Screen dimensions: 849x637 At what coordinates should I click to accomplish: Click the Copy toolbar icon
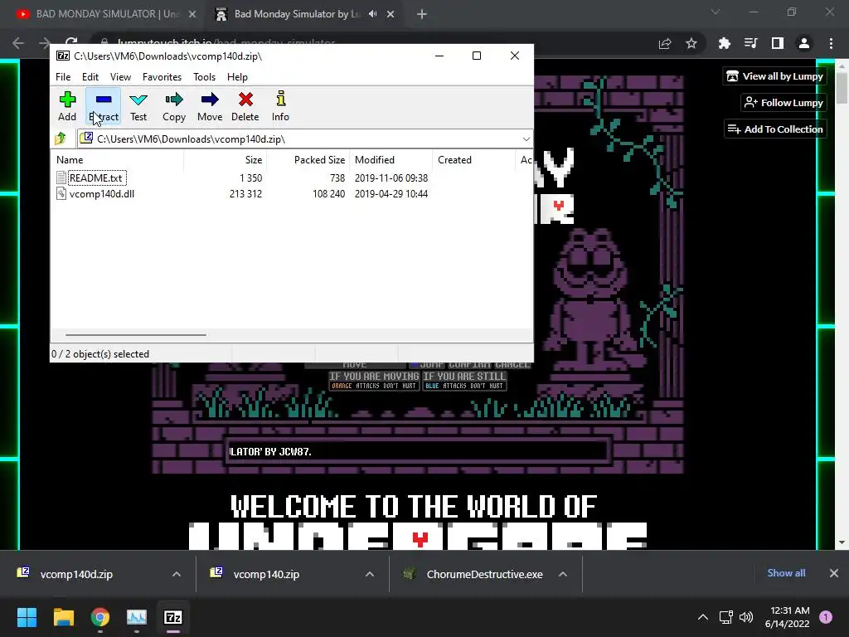174,106
